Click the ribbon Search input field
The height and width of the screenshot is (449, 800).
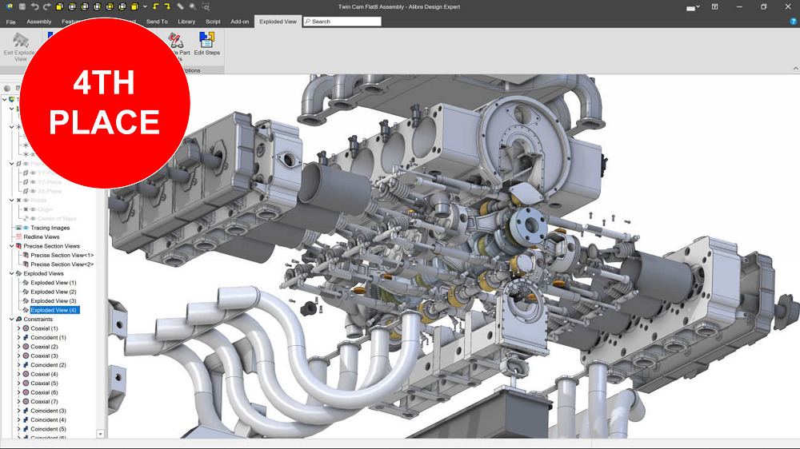tap(344, 22)
